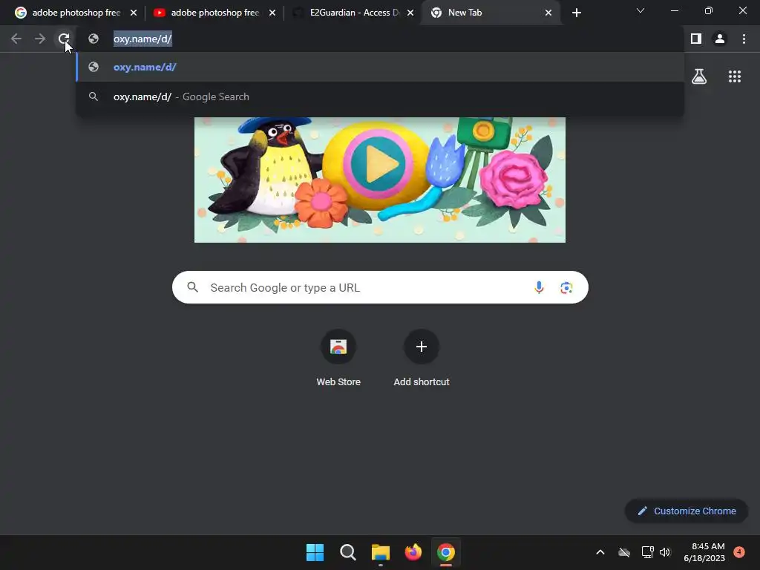
Task: Open the Windows Start menu
Action: [x=315, y=552]
